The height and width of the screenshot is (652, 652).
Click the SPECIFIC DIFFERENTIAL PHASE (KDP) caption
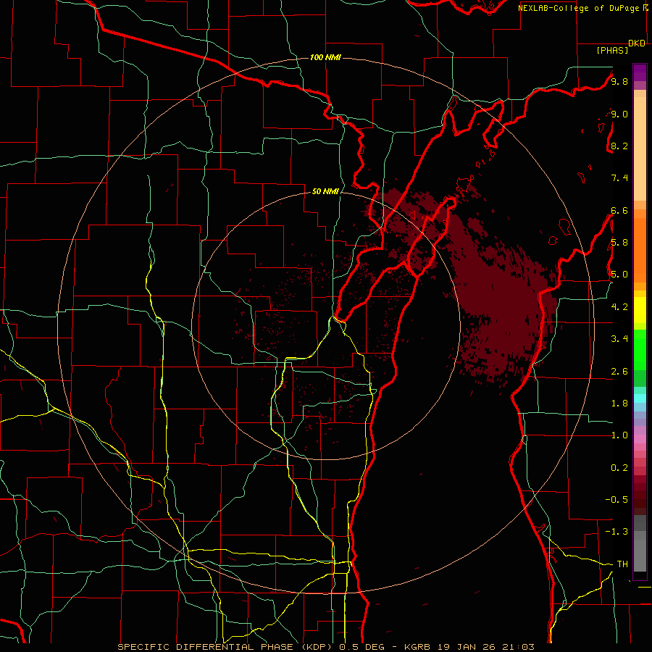click(227, 647)
